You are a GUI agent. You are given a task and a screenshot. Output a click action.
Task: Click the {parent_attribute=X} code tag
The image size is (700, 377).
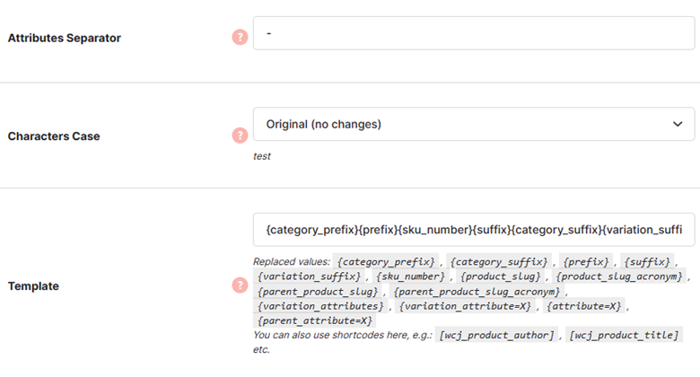[x=315, y=320]
